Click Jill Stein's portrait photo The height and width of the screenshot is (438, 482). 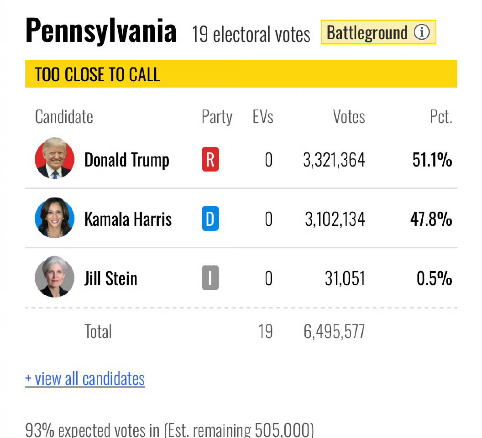point(54,276)
